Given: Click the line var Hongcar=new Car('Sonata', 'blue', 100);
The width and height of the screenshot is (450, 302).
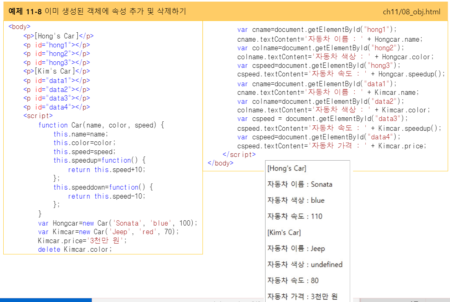Looking at the screenshot, I should (118, 223).
